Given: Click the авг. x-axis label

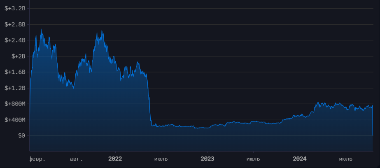Looking at the screenshot, I should click(76, 159).
